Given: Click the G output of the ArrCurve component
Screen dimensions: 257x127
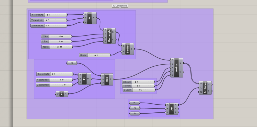Looking at the screenshot, I should tap(209, 85).
